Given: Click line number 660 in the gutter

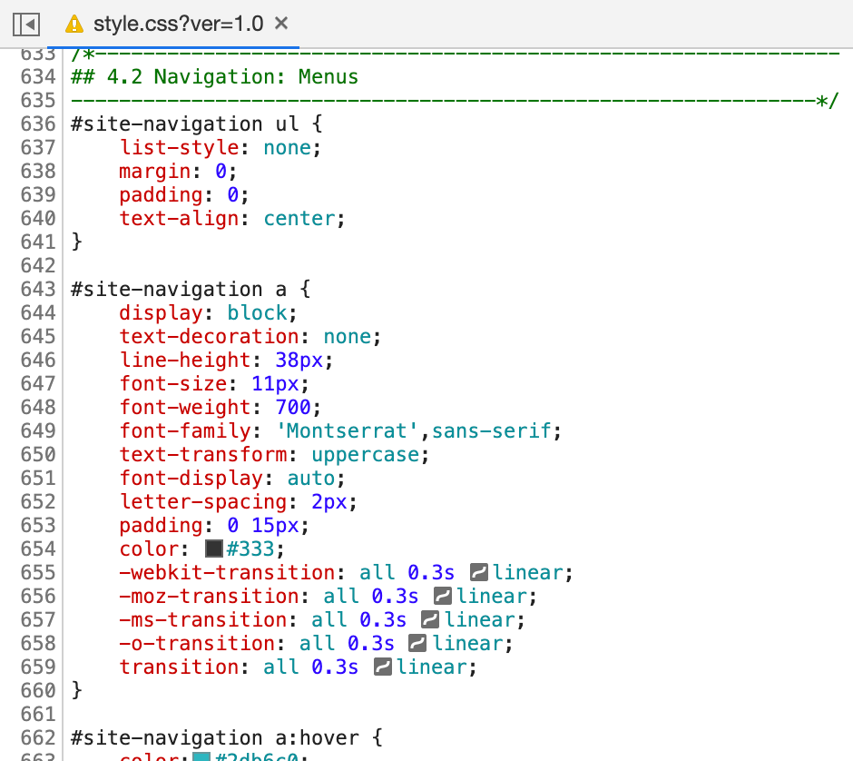Looking at the screenshot, I should 38,690.
